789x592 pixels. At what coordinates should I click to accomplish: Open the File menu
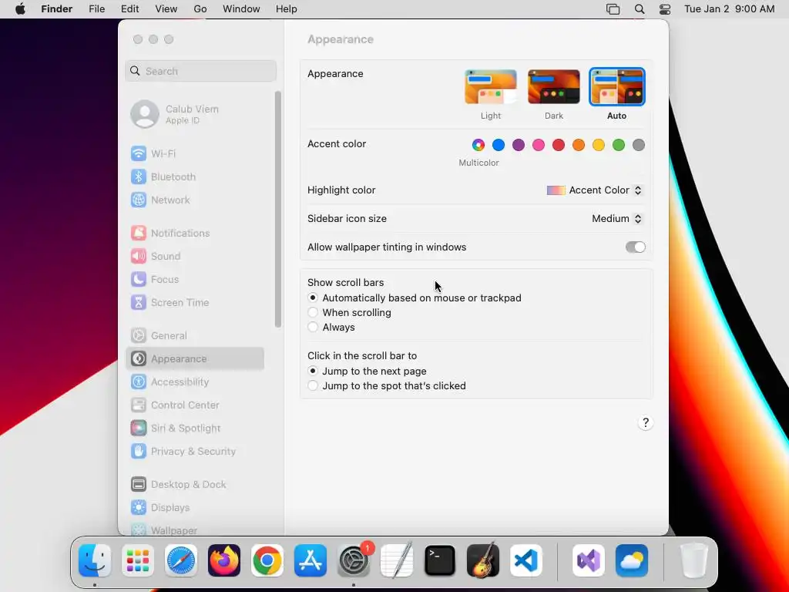pos(96,9)
